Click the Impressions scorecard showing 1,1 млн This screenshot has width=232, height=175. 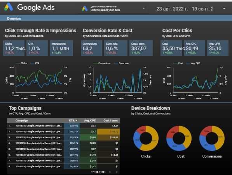tap(61, 48)
